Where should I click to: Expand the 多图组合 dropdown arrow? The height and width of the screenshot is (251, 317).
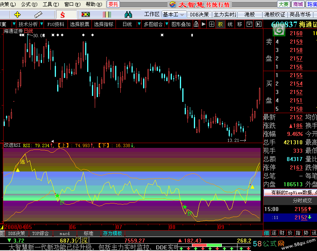[x=167, y=24]
